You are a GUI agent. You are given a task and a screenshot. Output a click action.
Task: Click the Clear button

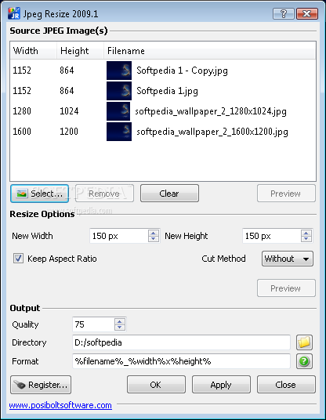tap(169, 194)
